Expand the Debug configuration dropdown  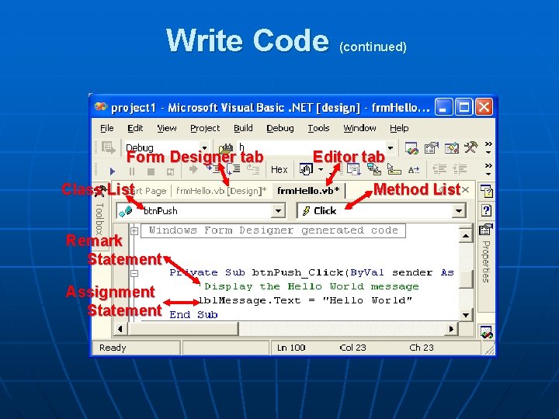pos(205,148)
